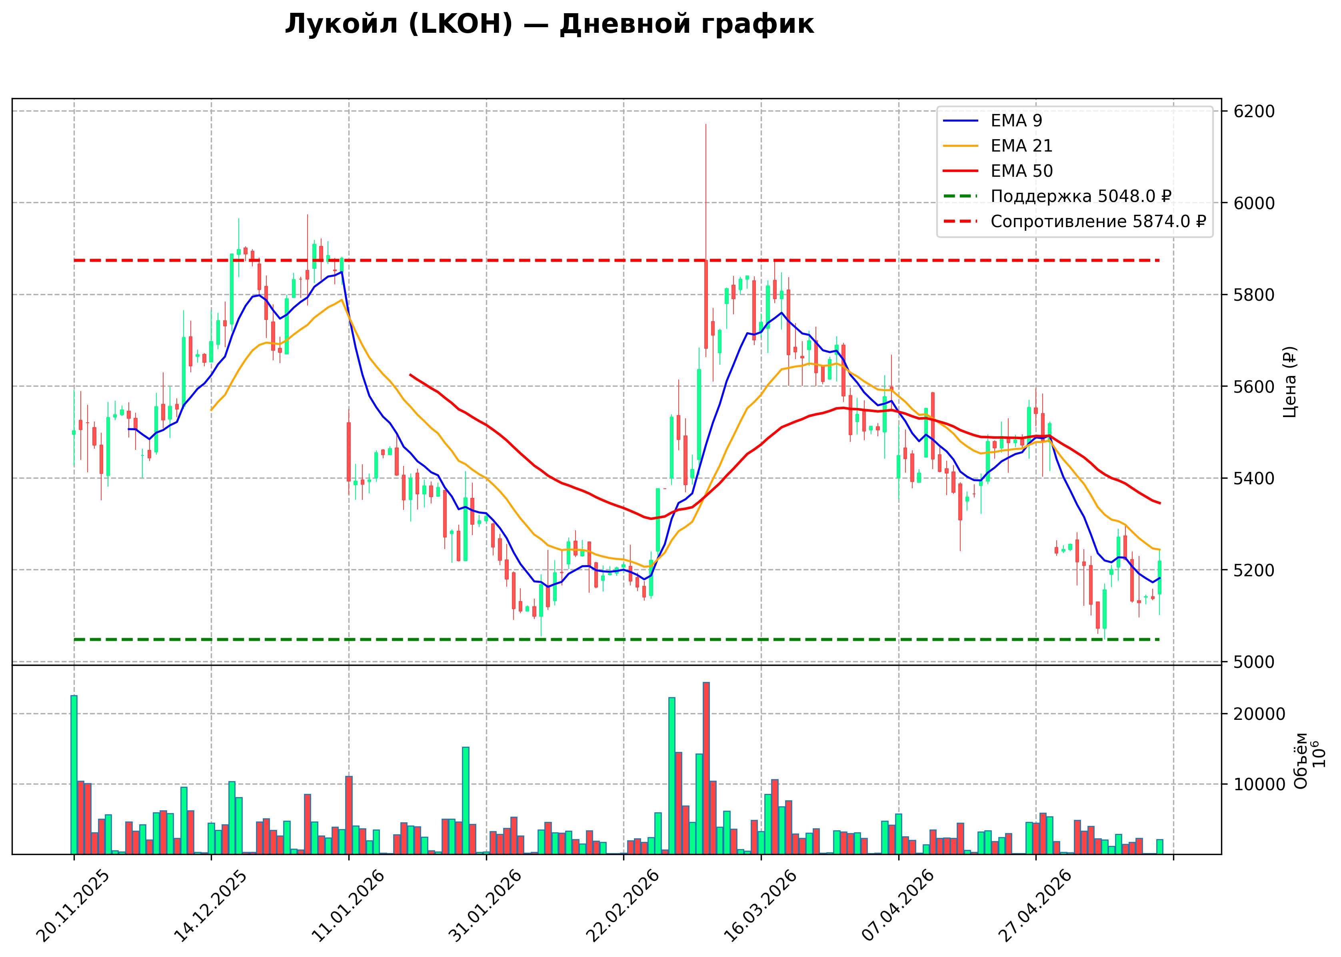Select the 20.11.2025 date label

coord(72,906)
